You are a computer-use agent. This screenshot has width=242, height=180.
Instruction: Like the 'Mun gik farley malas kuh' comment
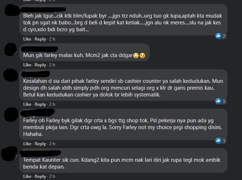[x=27, y=65]
